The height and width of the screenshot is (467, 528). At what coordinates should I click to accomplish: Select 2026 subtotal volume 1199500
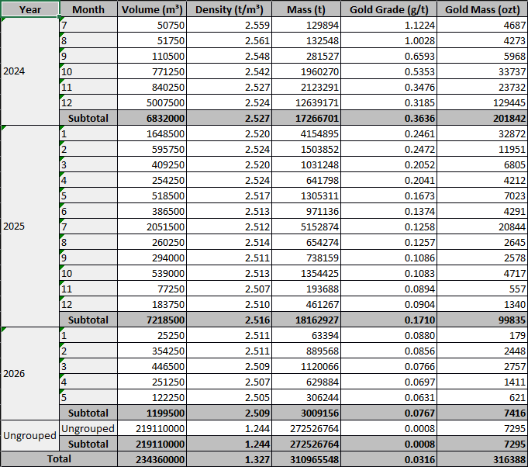[x=152, y=413]
